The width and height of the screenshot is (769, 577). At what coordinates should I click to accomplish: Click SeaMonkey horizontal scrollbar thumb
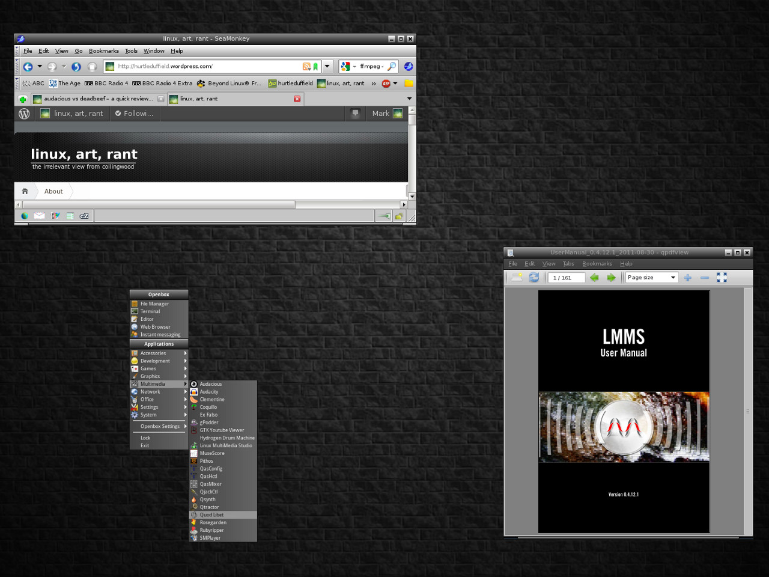(x=158, y=205)
